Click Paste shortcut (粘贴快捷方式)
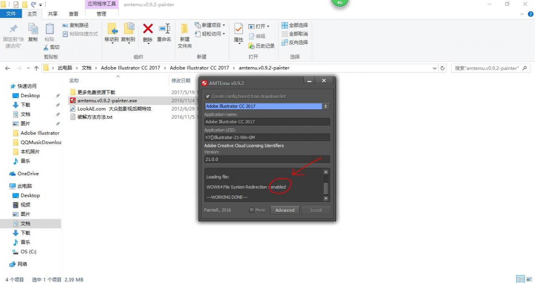Screen dimensions: 535x283 click(x=80, y=34)
